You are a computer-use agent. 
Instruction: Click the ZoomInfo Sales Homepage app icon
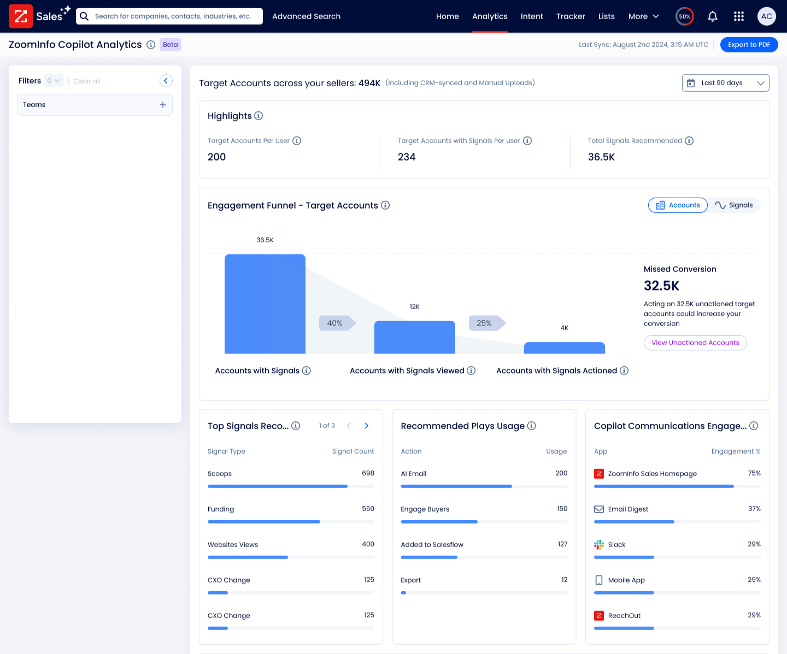click(x=599, y=474)
